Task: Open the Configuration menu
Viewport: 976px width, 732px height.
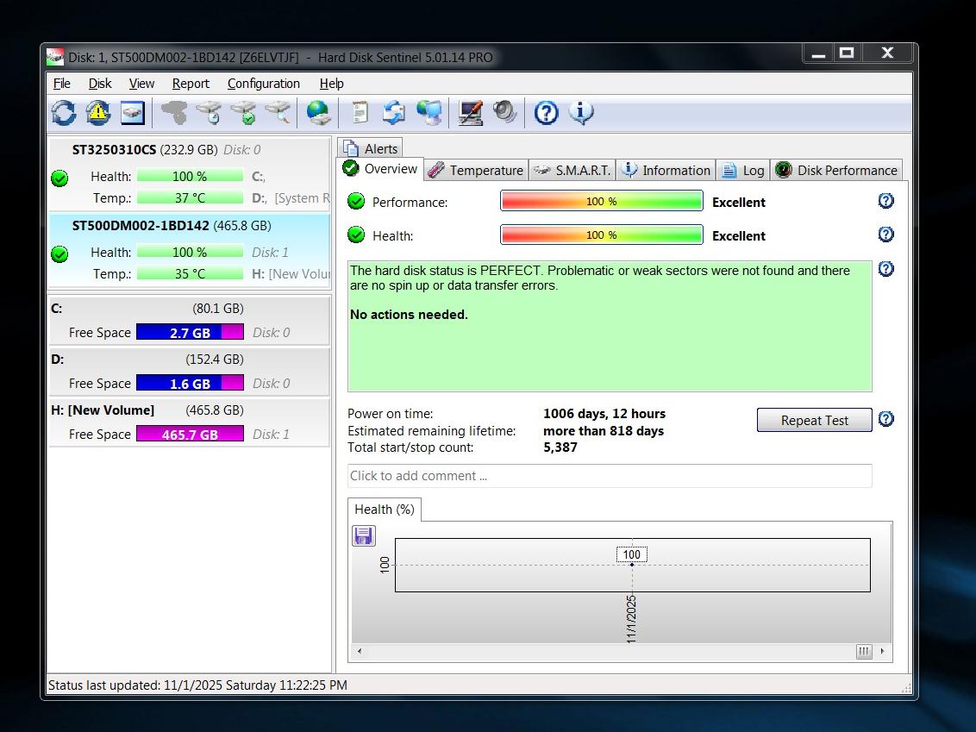Action: [x=263, y=84]
